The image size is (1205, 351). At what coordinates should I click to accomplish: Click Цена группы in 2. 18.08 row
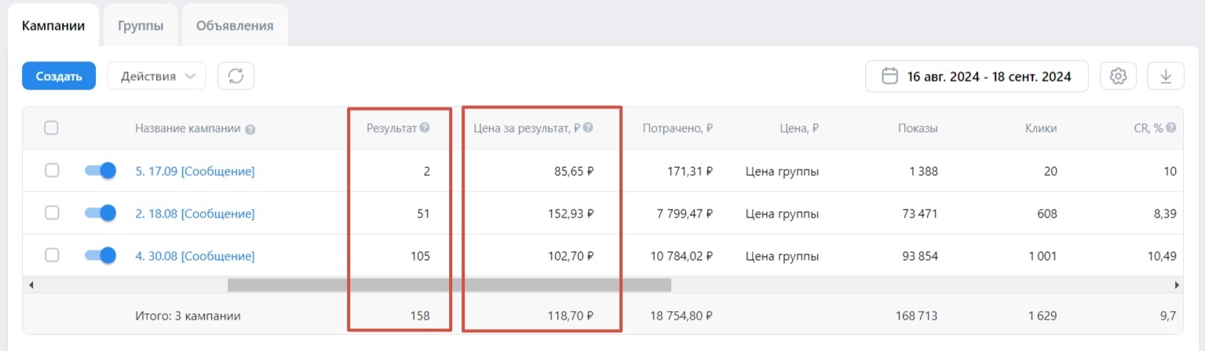coord(782,214)
